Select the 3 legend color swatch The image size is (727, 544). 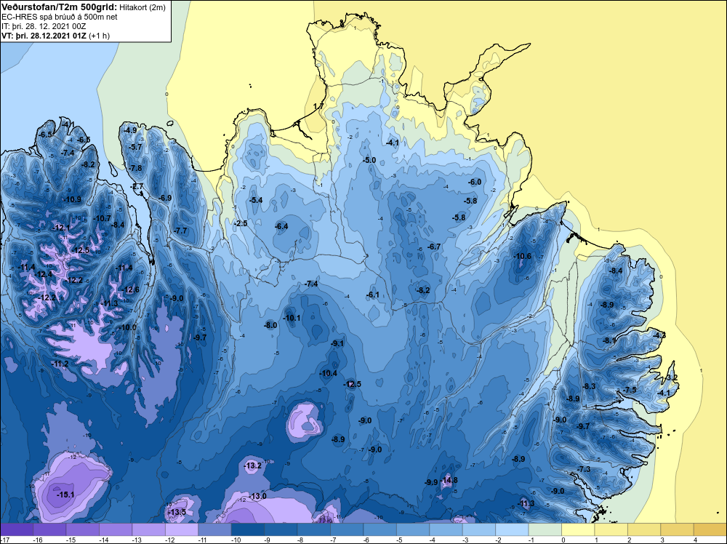coord(677,529)
